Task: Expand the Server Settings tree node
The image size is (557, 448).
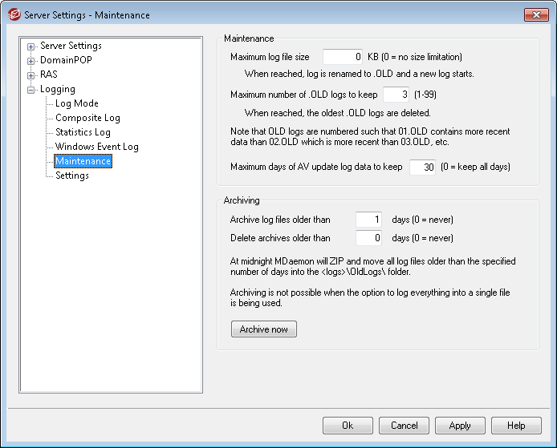Action: click(x=31, y=46)
